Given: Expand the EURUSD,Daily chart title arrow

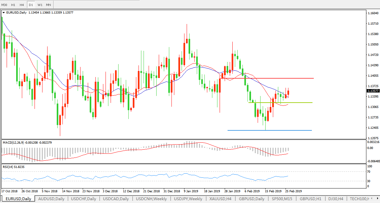Looking at the screenshot, I should 4,13.
